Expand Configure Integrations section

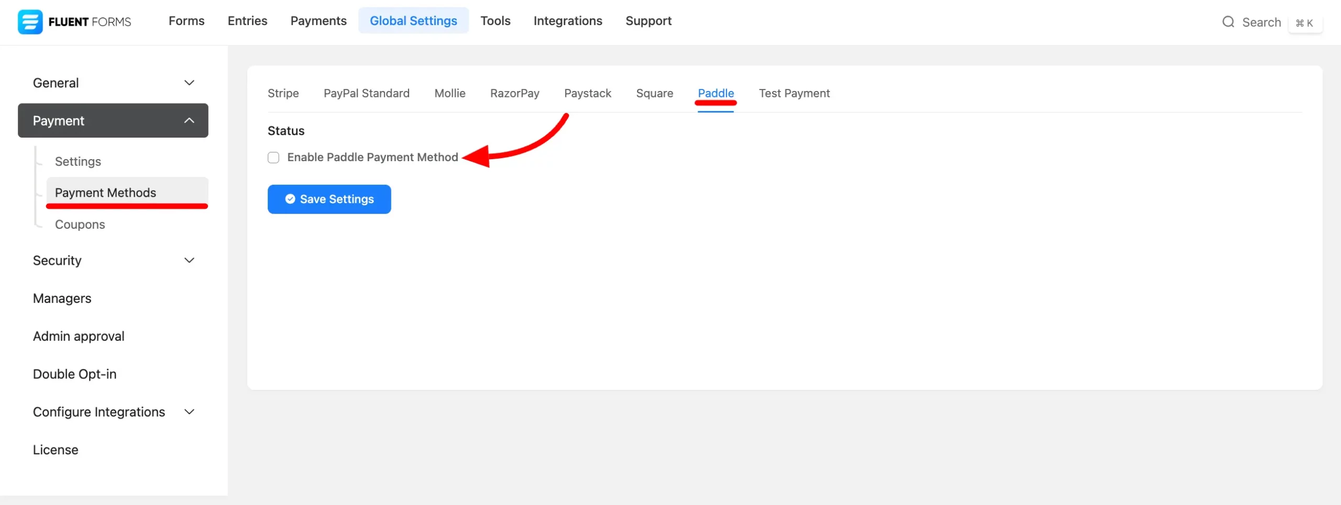[x=189, y=412]
